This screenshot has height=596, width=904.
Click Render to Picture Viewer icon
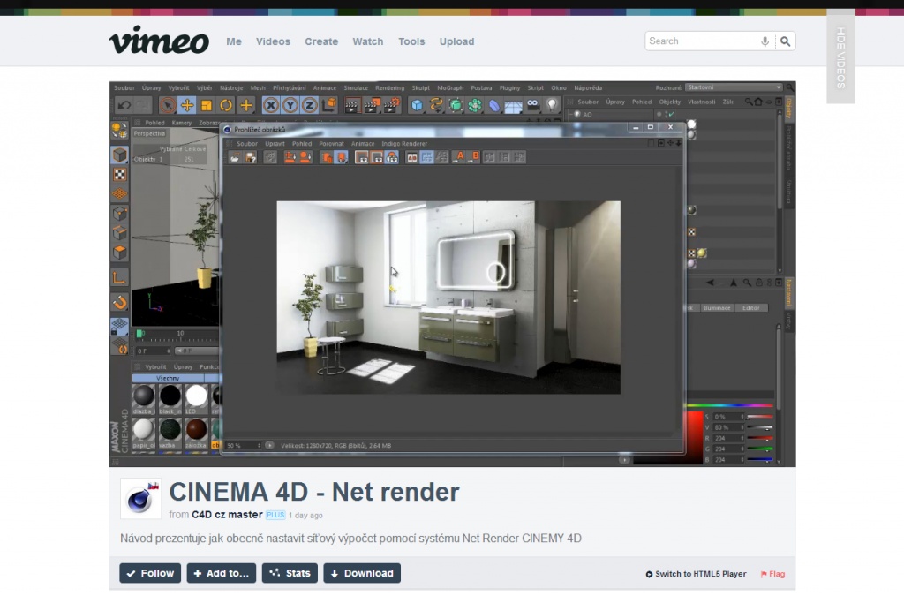pyautogui.click(x=372, y=105)
